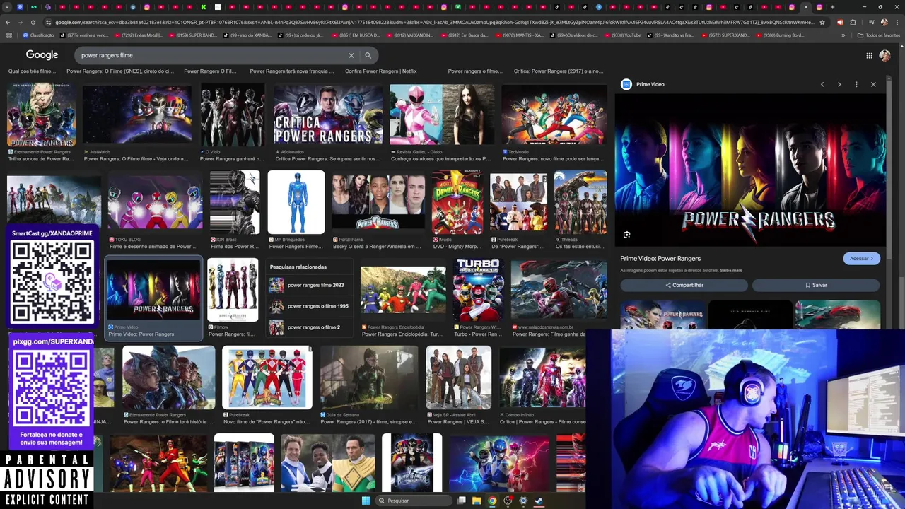The width and height of the screenshot is (905, 509).
Task: Click the Chrome icon on the taskbar
Action: (492, 501)
